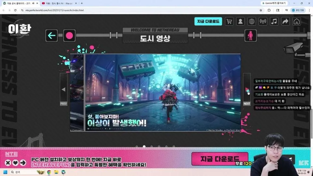Select the first carousel pagination dot
The width and height of the screenshot is (313, 176).
pyautogui.click(x=137, y=146)
